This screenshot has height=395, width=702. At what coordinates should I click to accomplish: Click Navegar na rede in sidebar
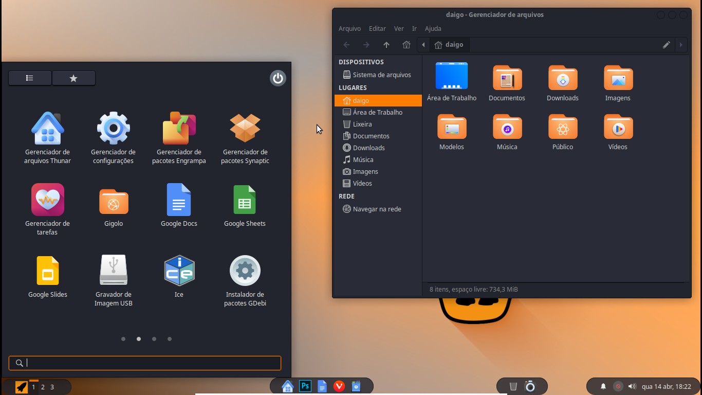pyautogui.click(x=377, y=209)
